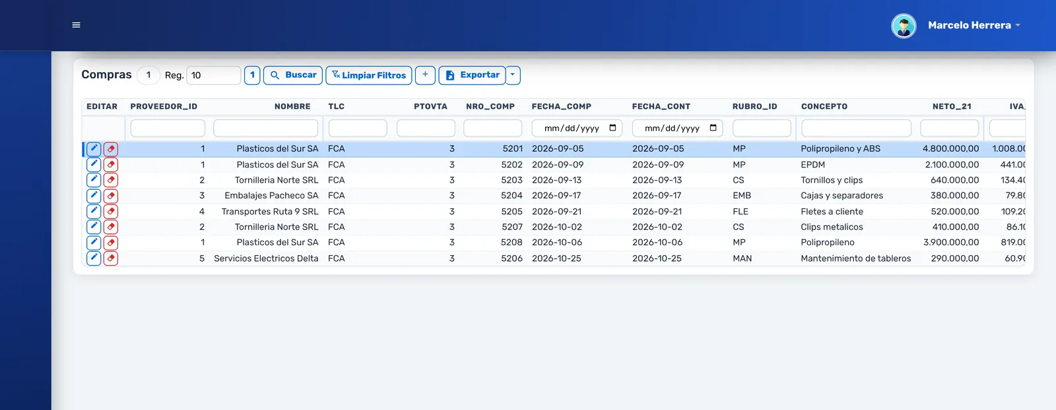Expand the Exportar options dropdown arrow

513,75
